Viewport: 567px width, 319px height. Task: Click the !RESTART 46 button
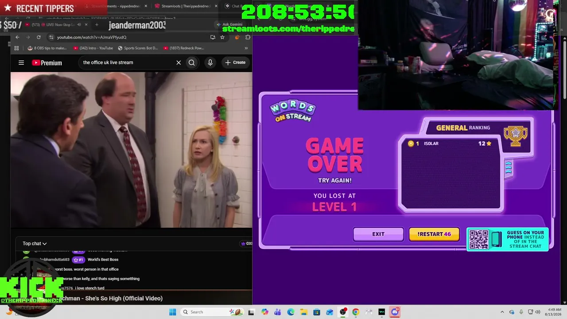click(x=434, y=234)
